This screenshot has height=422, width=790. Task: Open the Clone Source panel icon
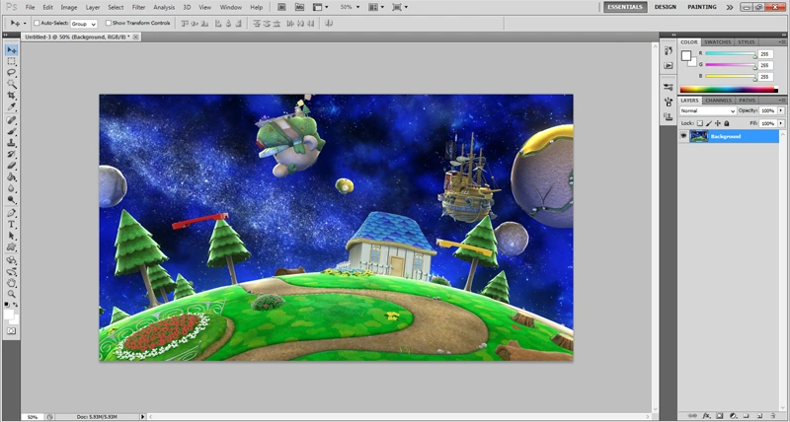click(x=669, y=116)
